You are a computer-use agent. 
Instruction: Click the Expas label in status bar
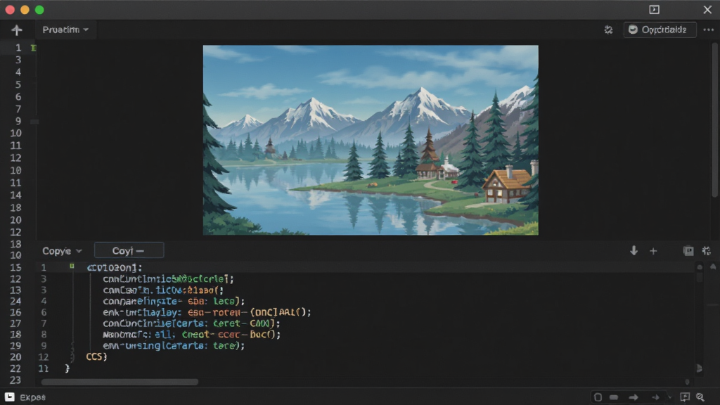[x=32, y=397]
